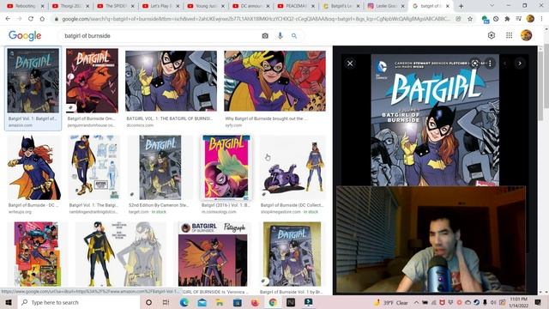Start voice search with microphone icon

tap(281, 36)
